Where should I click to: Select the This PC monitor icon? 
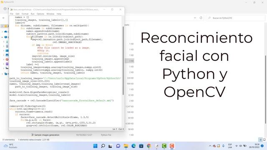[x=6, y=37]
